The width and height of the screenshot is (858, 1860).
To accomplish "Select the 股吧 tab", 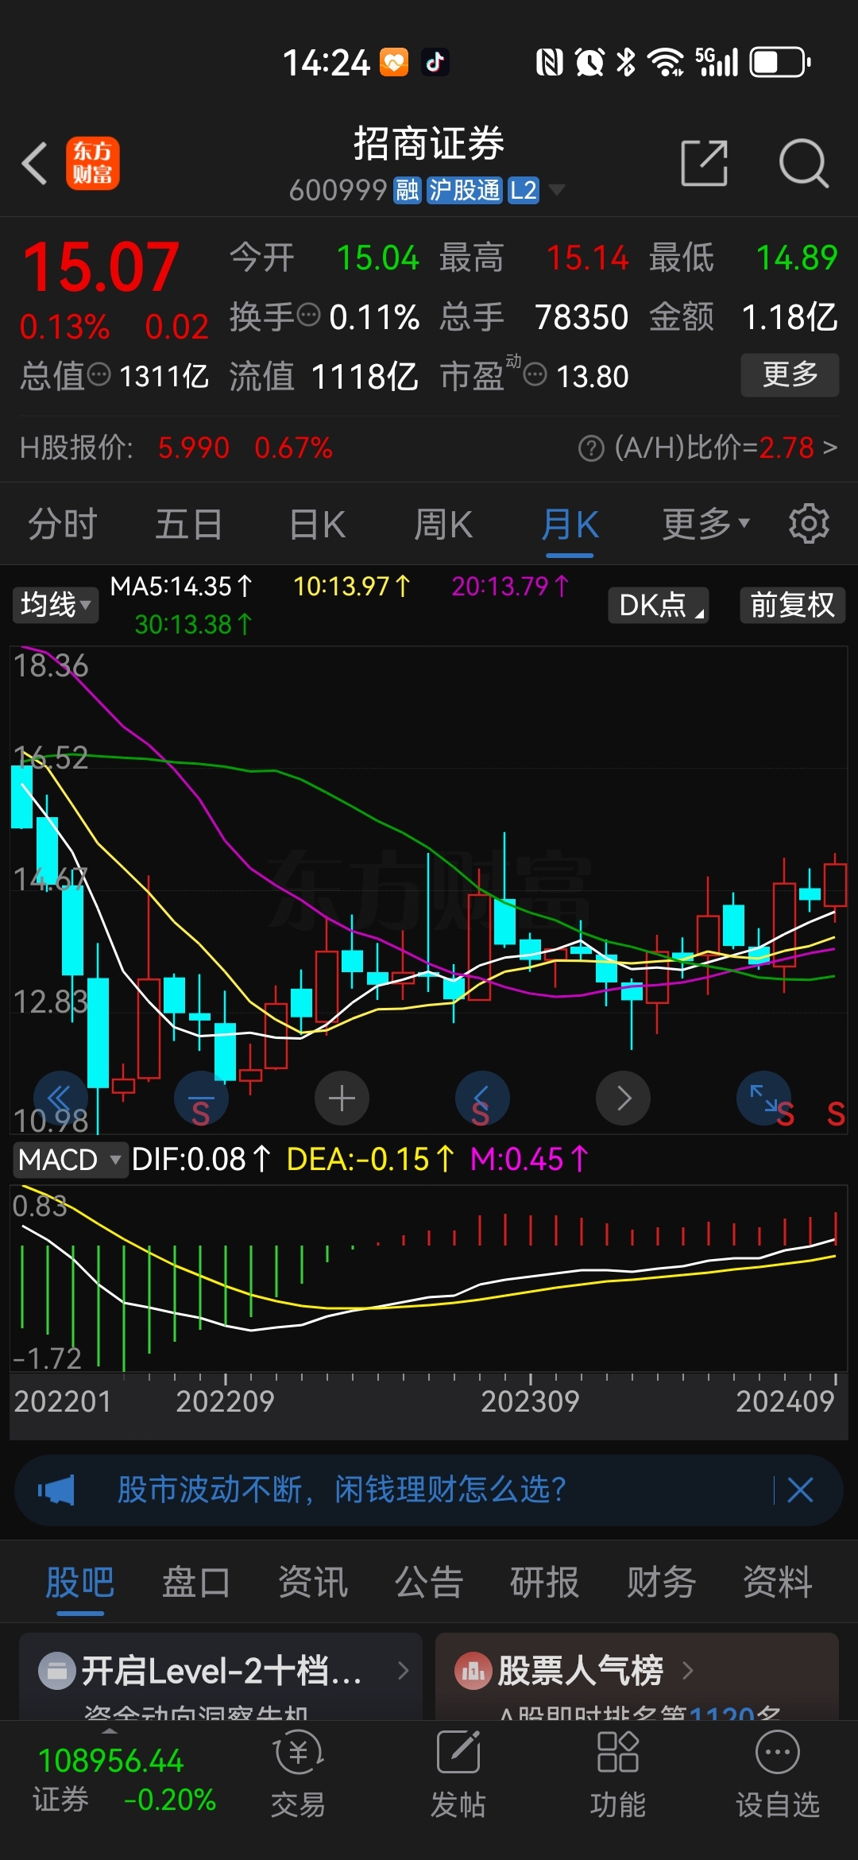I will pyautogui.click(x=79, y=1582).
